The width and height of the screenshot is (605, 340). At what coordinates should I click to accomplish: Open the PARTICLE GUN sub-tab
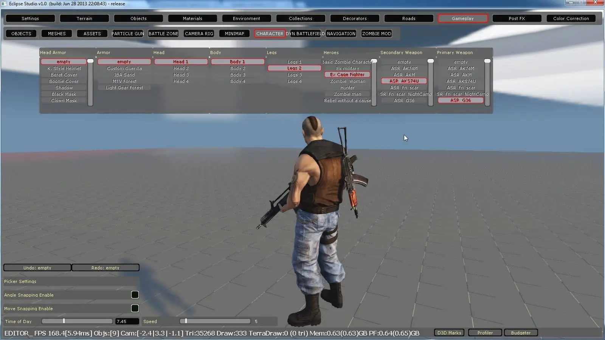point(128,34)
